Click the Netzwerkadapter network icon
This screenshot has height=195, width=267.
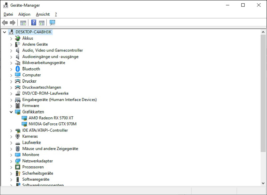[18, 161]
